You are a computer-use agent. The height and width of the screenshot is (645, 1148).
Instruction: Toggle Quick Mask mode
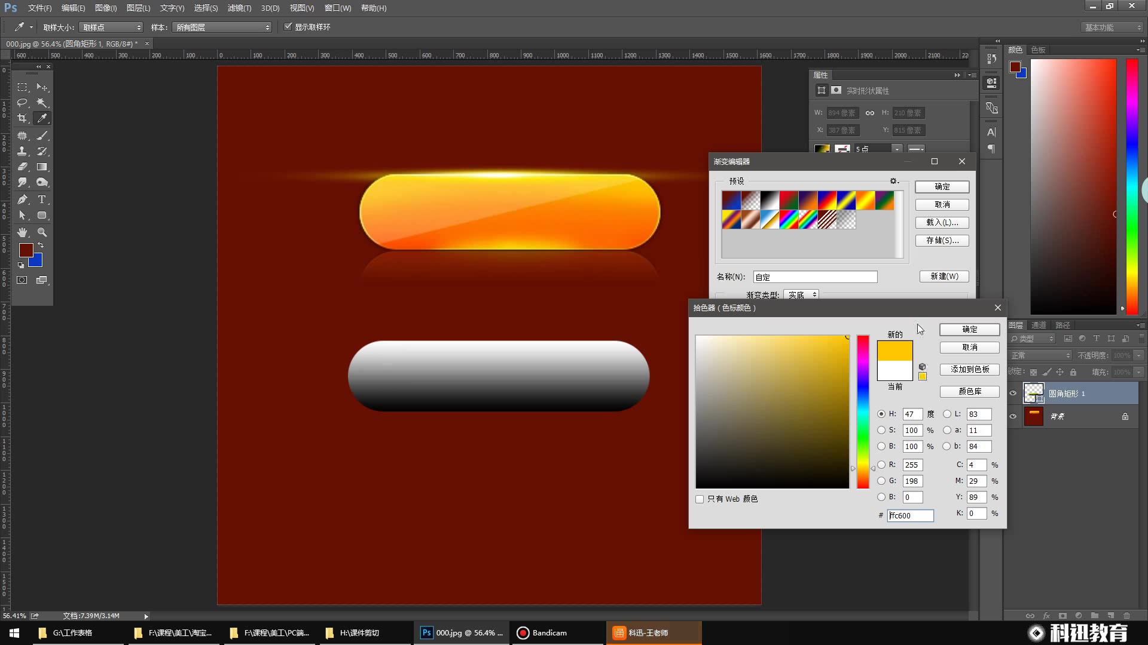tap(22, 280)
